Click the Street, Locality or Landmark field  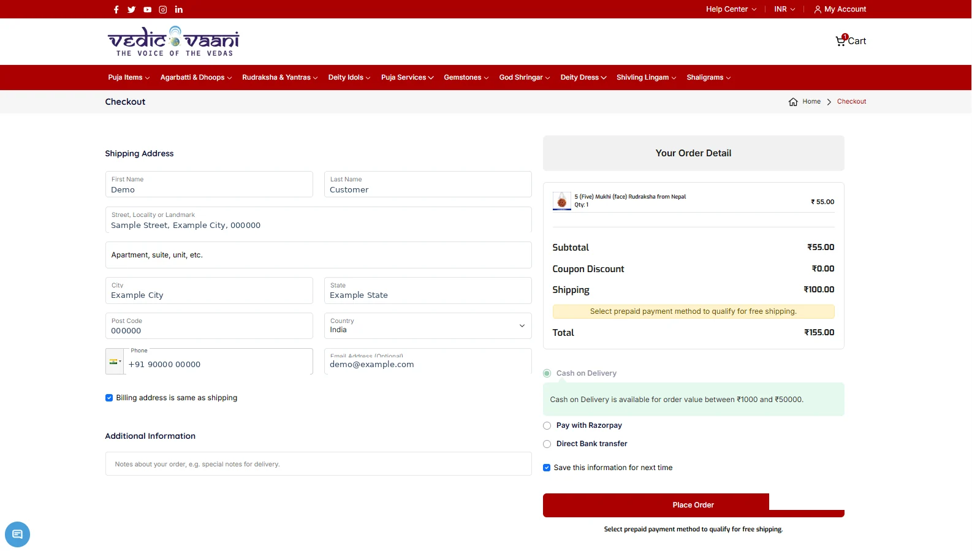point(318,219)
